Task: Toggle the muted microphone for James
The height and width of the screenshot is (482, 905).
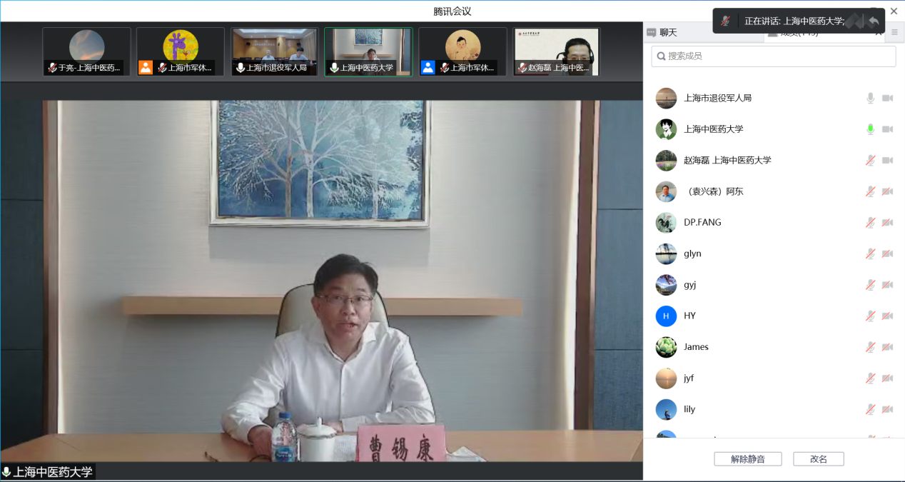Action: [x=870, y=347]
